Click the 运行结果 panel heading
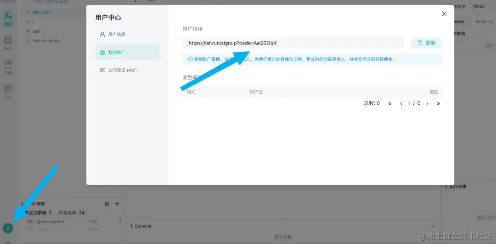 tap(458, 187)
